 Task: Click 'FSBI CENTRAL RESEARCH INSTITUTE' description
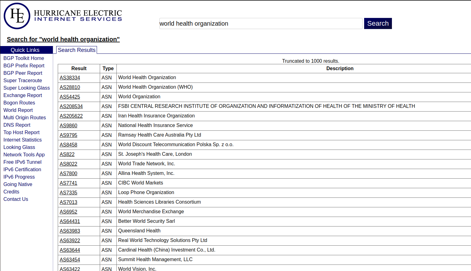click(267, 106)
